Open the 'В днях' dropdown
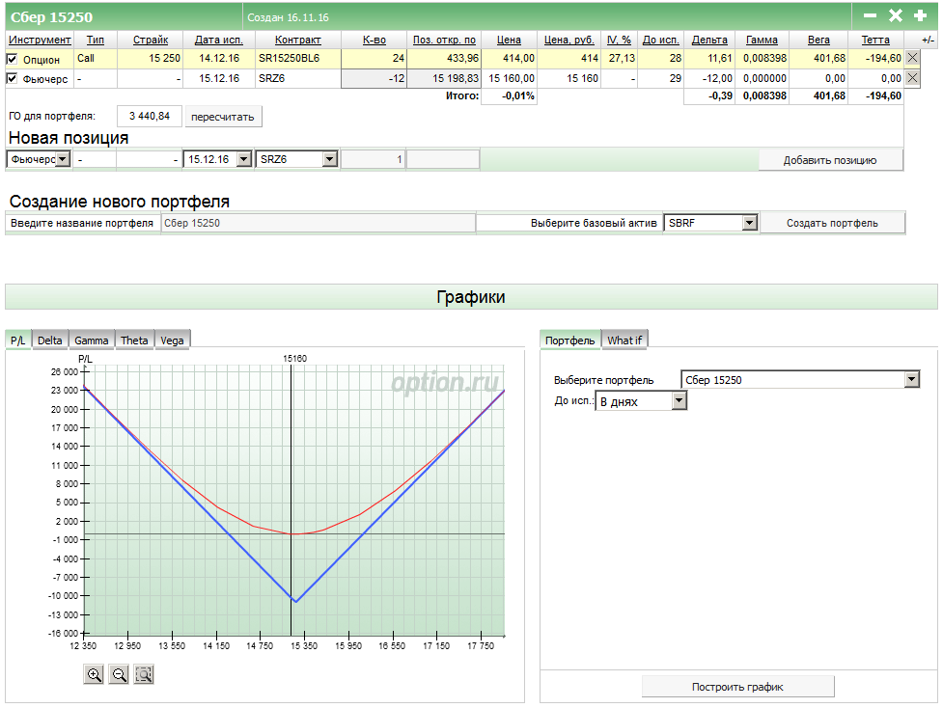943x708 pixels. (641, 401)
